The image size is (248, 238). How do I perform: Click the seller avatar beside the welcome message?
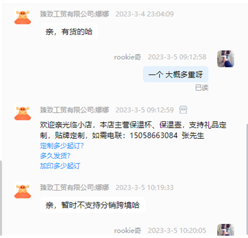pyautogui.click(x=23, y=113)
